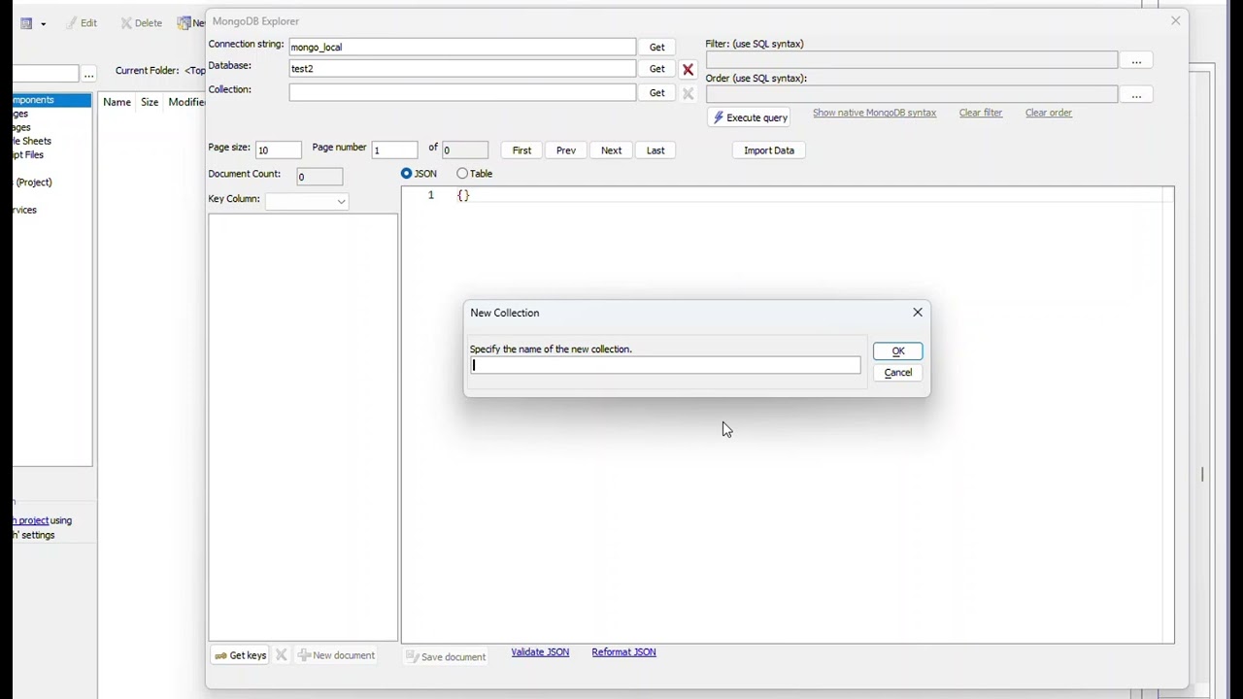Click the Next page button
Image resolution: width=1243 pixels, height=699 pixels.
tap(611, 150)
